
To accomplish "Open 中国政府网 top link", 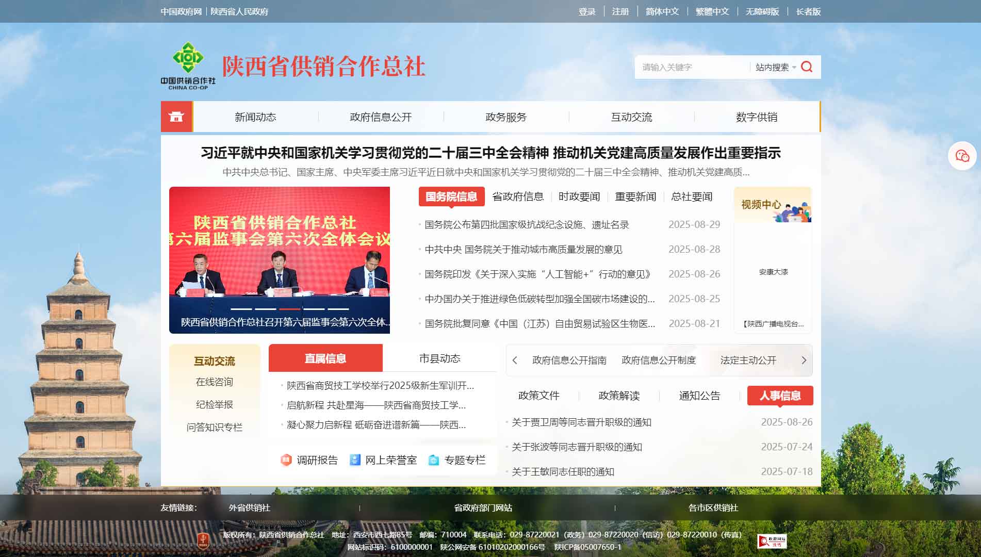I will 181,11.
